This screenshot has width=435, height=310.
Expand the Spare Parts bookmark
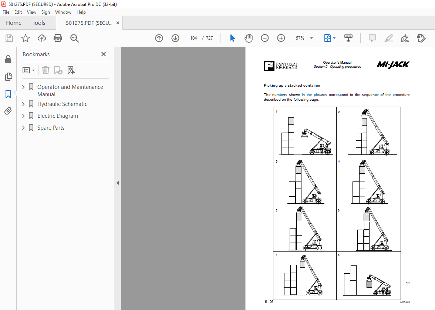pos(23,128)
